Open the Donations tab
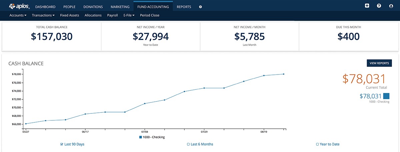Image resolution: width=400 pixels, height=152 pixels. point(93,7)
